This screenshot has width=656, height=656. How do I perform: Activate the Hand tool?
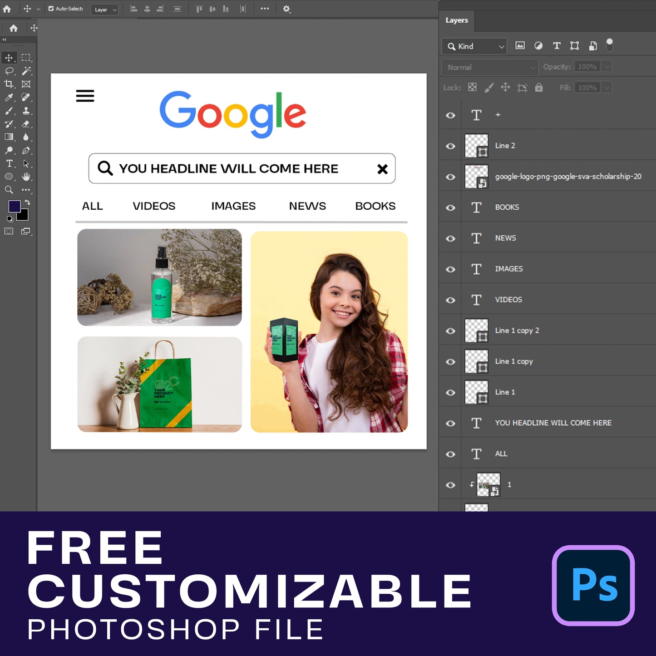pos(26,177)
